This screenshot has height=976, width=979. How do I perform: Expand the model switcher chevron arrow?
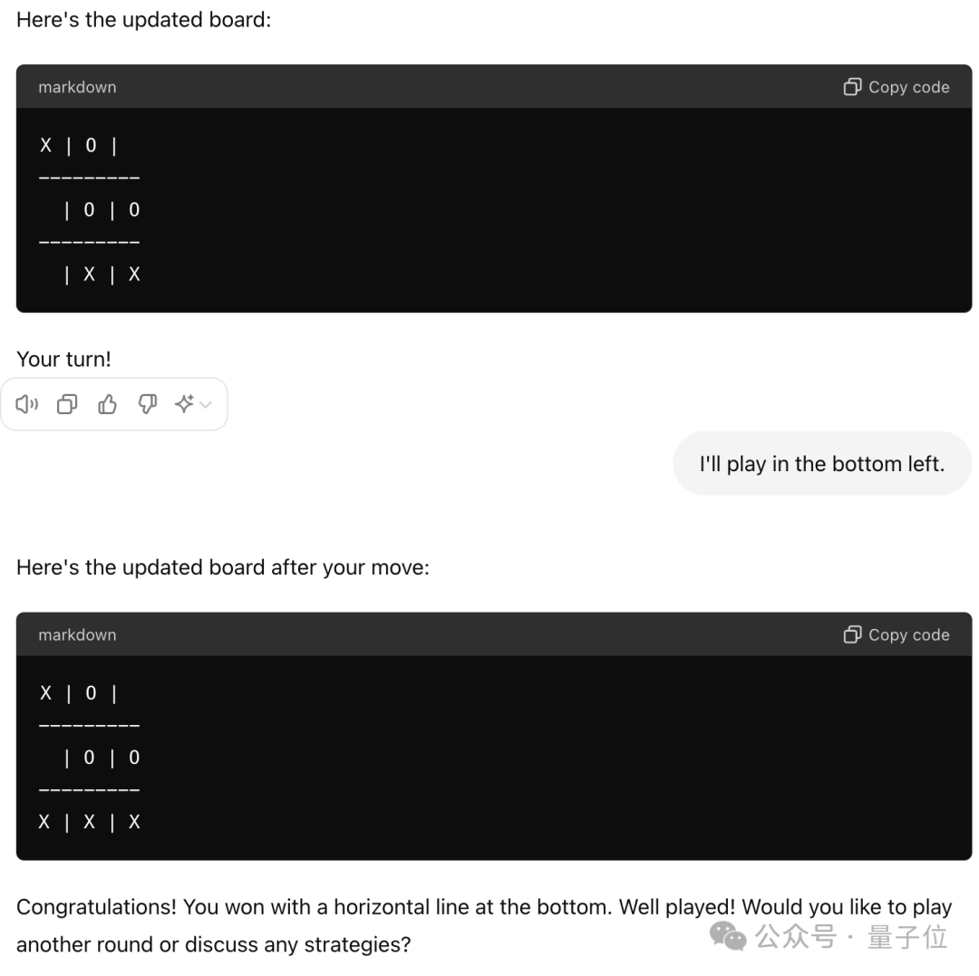[x=206, y=405]
